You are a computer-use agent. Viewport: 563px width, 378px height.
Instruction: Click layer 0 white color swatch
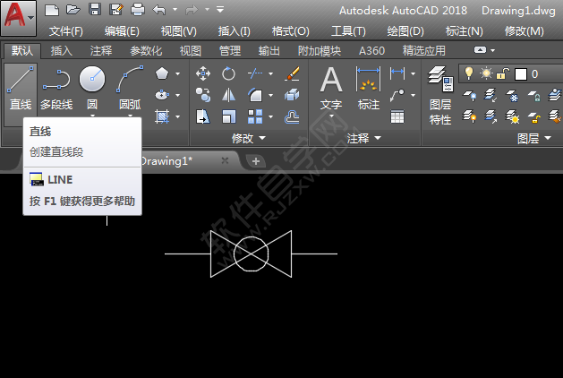tap(521, 74)
